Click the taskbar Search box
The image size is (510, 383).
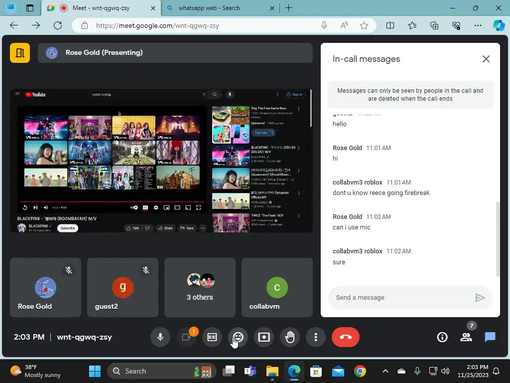pos(161,371)
